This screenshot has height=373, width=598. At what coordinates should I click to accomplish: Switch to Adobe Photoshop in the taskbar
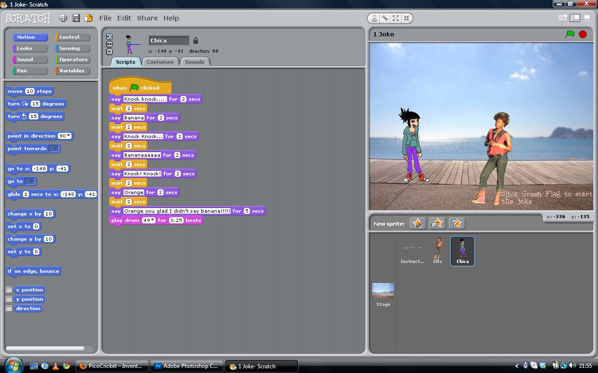[187, 366]
